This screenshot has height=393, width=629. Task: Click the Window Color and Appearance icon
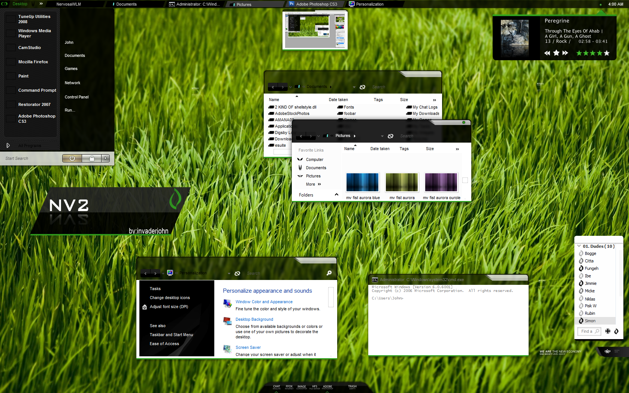pos(227,303)
